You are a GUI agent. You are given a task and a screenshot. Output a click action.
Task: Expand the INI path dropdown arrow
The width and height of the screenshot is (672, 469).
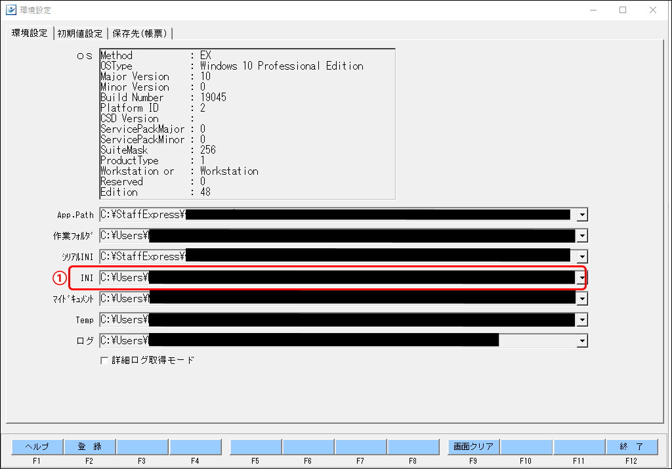point(582,278)
